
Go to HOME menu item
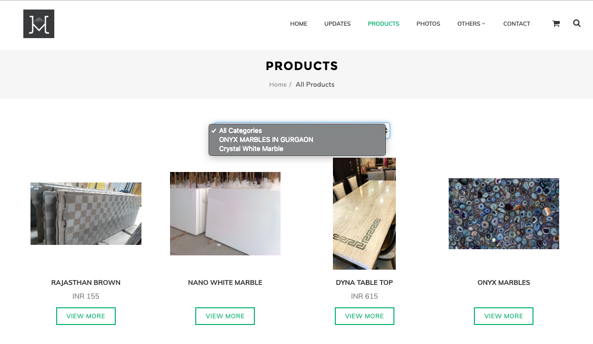(x=299, y=24)
